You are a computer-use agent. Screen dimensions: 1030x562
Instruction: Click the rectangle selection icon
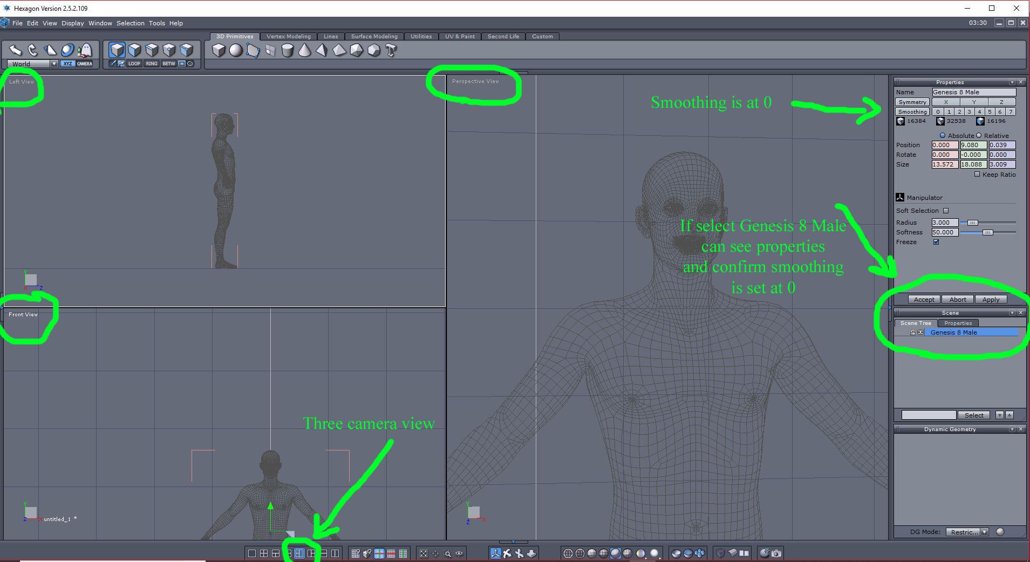(x=182, y=64)
